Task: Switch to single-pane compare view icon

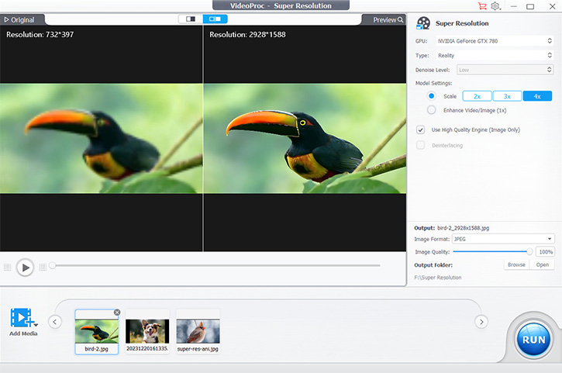Action: (189, 19)
